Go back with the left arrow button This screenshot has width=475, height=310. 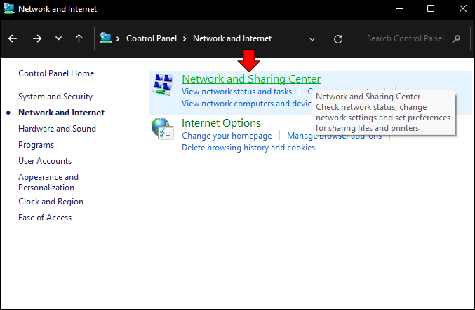[13, 38]
